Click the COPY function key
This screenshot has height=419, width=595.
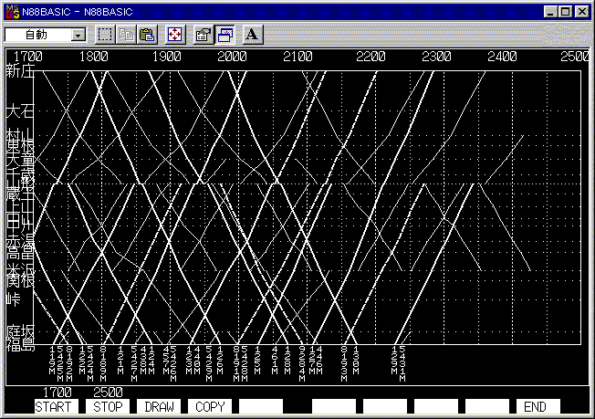tap(210, 406)
